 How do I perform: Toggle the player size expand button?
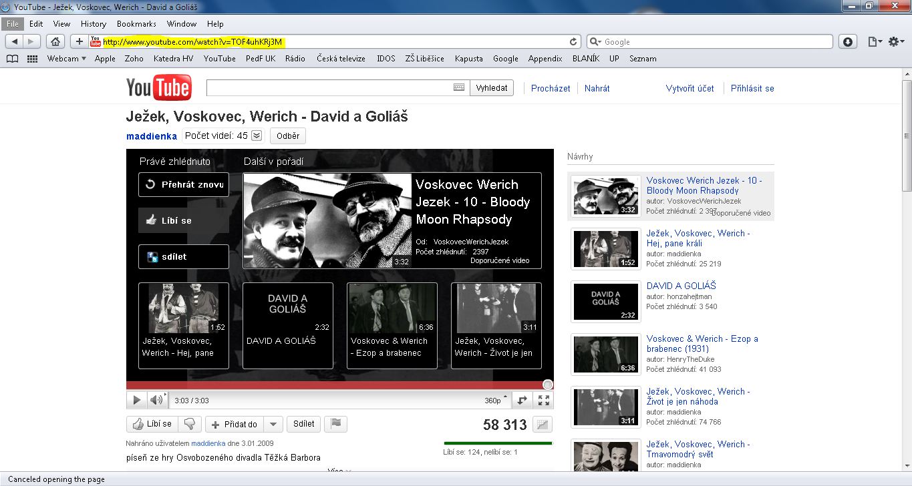click(x=522, y=400)
